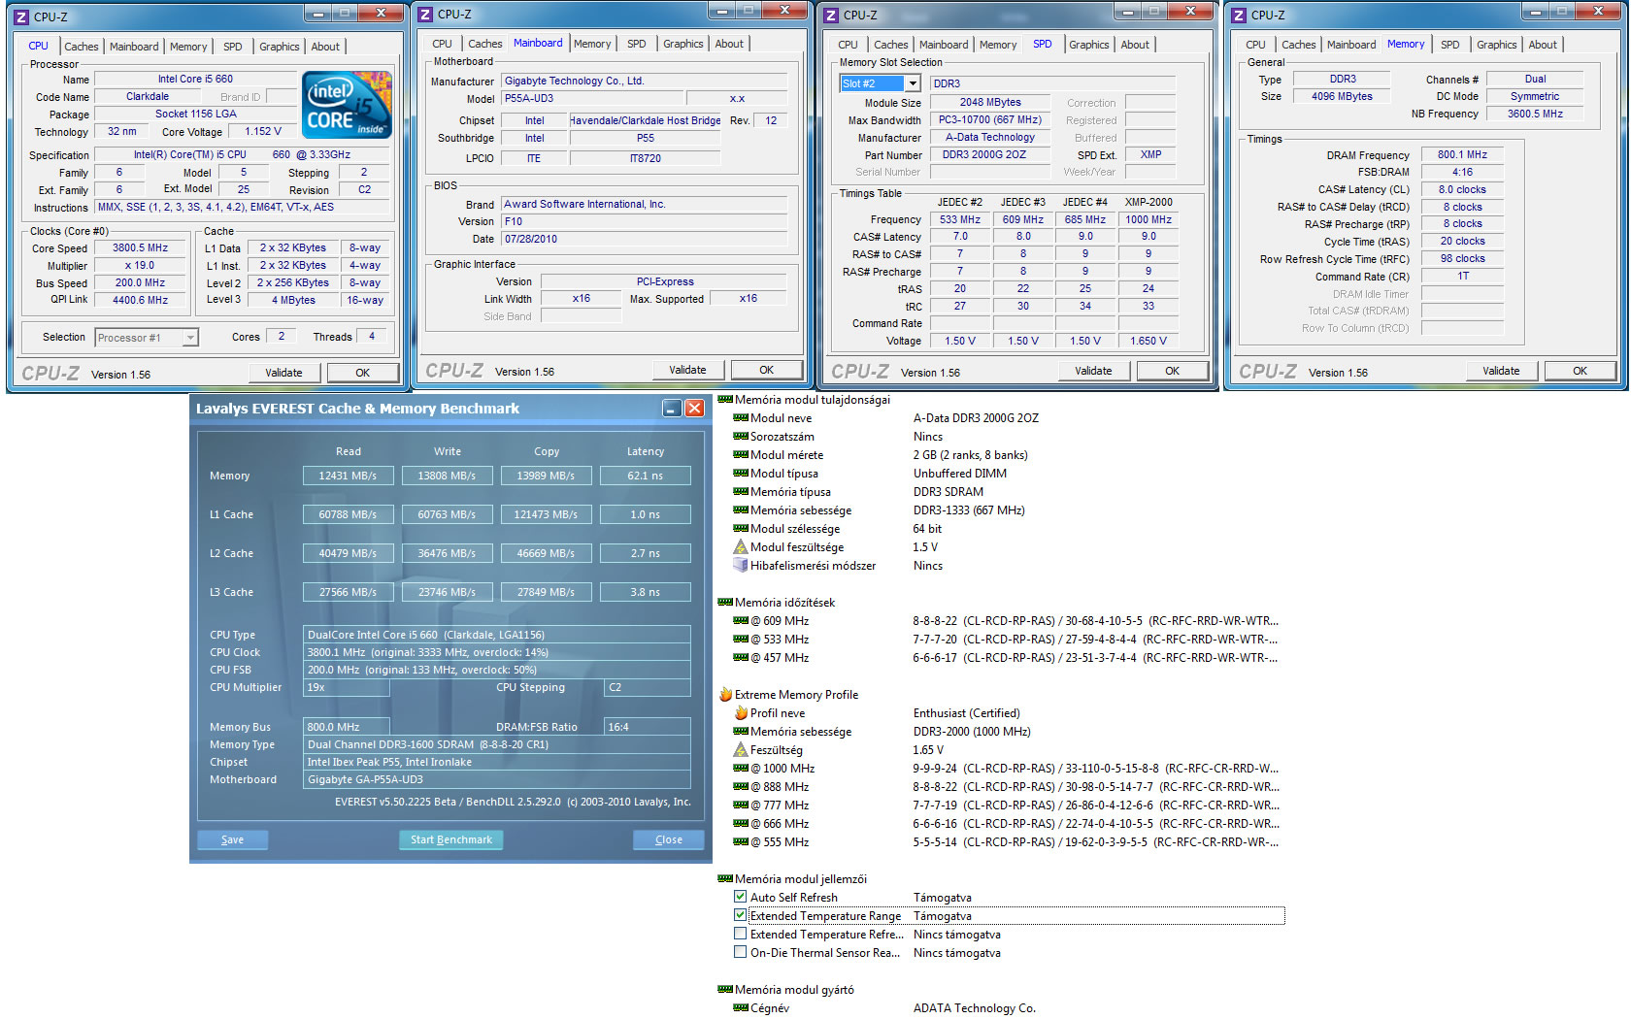Screen dimensions: 1631x1019
Task: Click Validate in the CPU-Z SPD window
Action: tap(1093, 371)
